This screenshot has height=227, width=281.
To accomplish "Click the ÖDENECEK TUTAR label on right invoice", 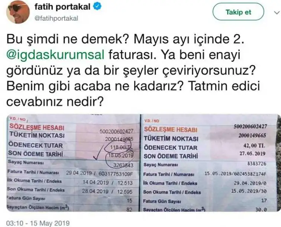I will [x=170, y=148].
